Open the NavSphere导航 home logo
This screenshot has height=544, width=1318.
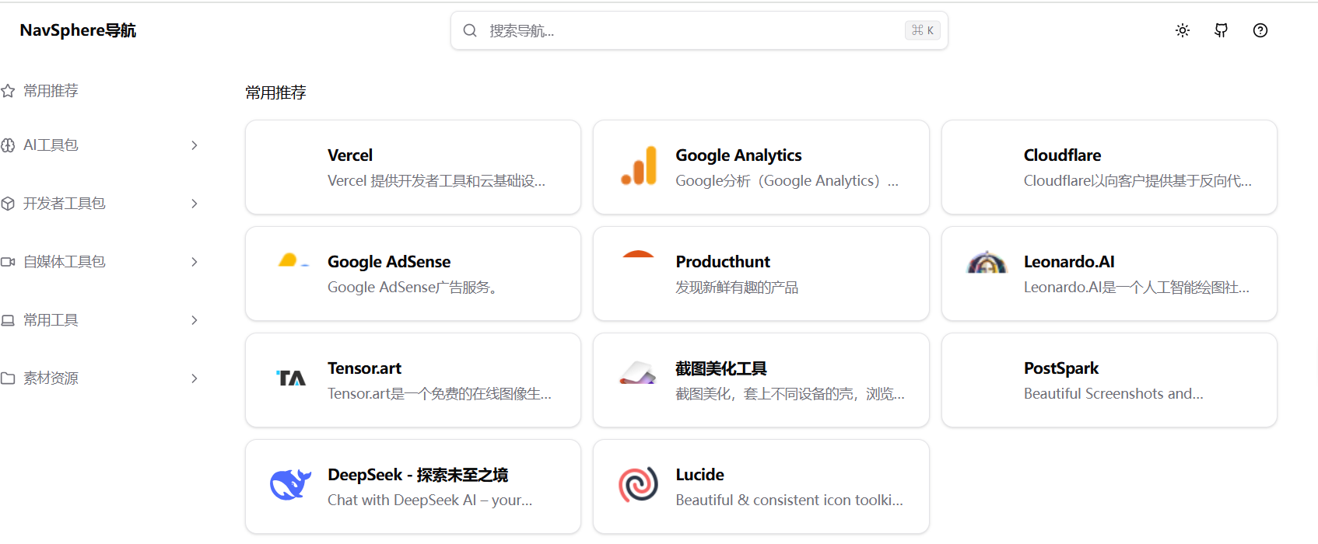pyautogui.click(x=78, y=30)
